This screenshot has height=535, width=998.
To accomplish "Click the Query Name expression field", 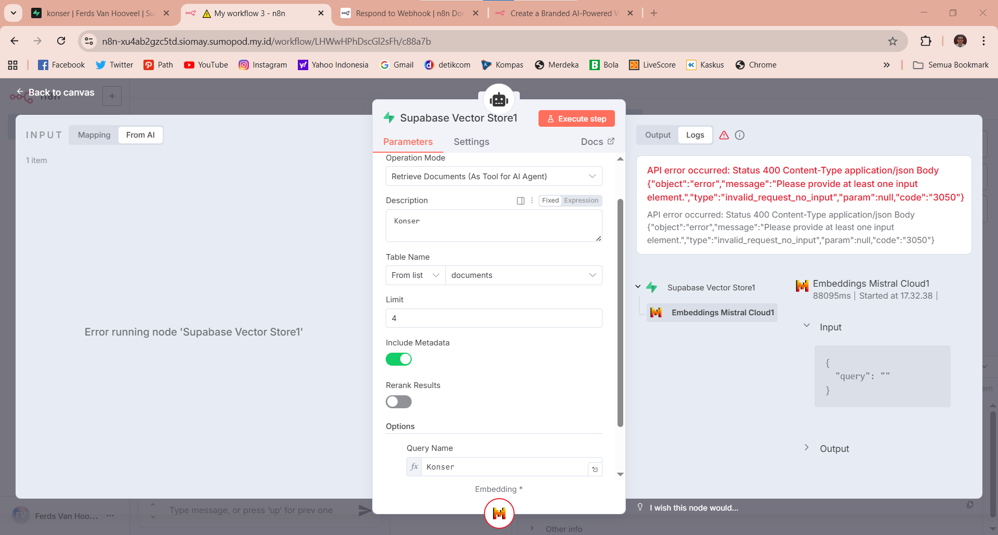I will [x=504, y=466].
